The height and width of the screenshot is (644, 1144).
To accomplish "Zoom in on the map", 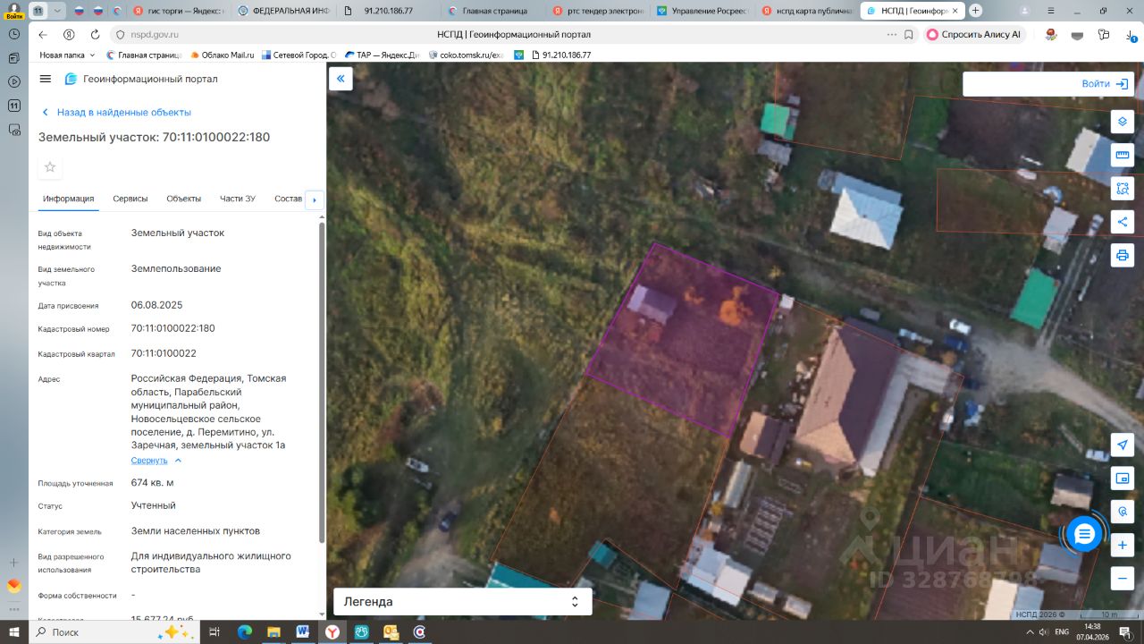I will click(x=1123, y=545).
